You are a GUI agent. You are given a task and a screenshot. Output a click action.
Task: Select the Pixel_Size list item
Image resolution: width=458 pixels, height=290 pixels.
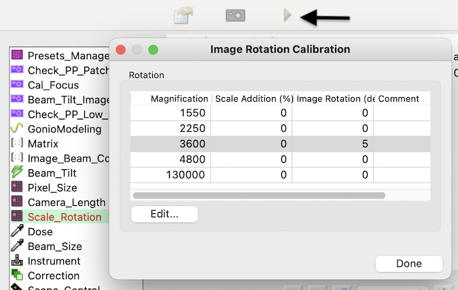[52, 187]
